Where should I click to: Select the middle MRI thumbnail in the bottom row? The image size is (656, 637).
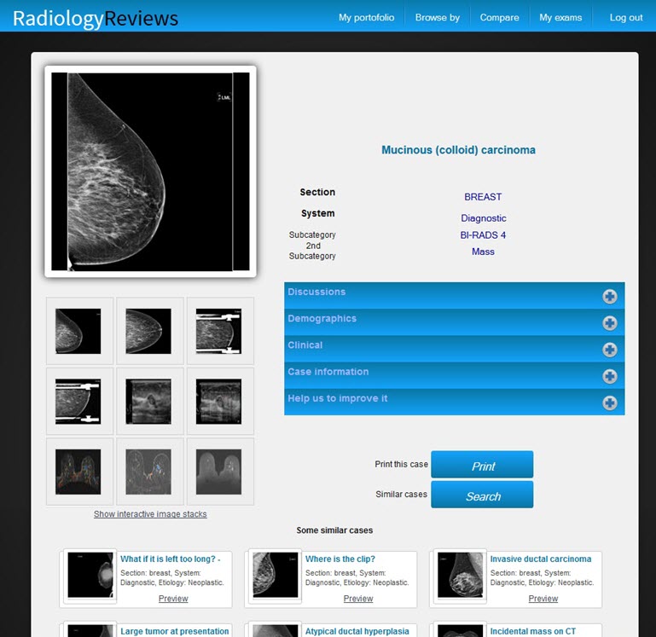click(148, 472)
